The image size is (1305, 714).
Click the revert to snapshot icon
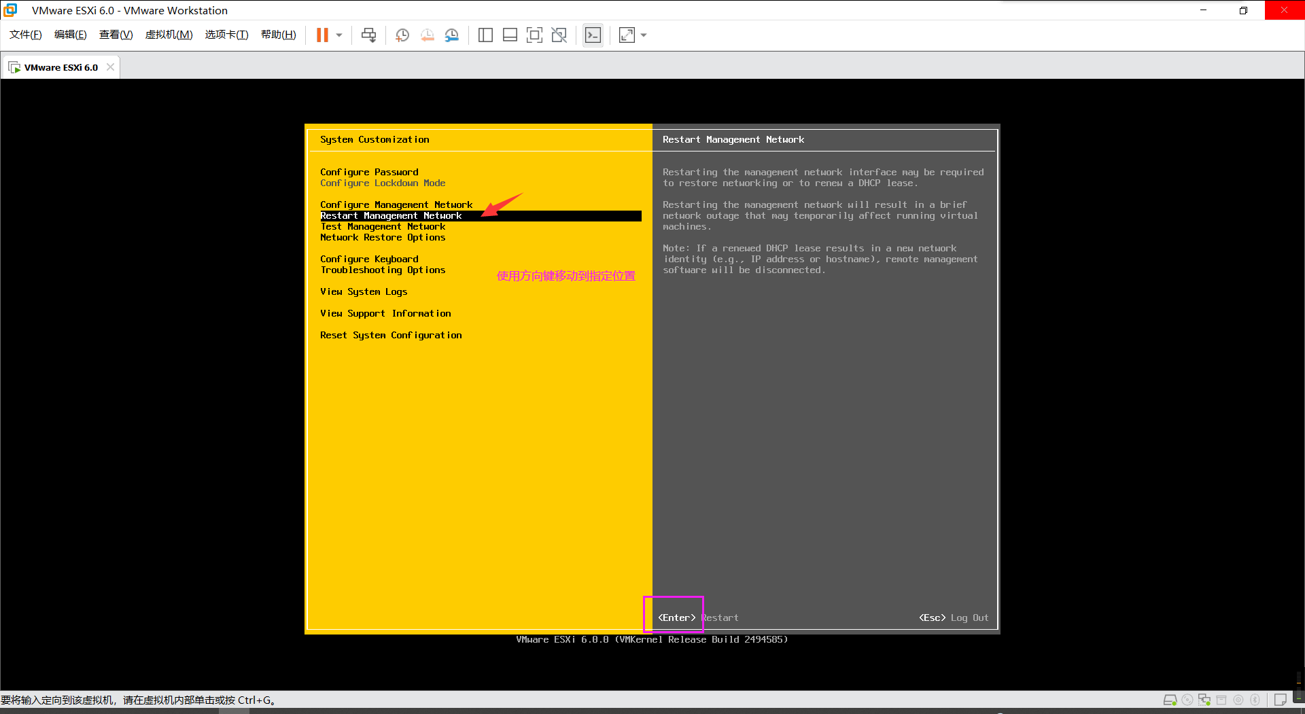point(428,35)
